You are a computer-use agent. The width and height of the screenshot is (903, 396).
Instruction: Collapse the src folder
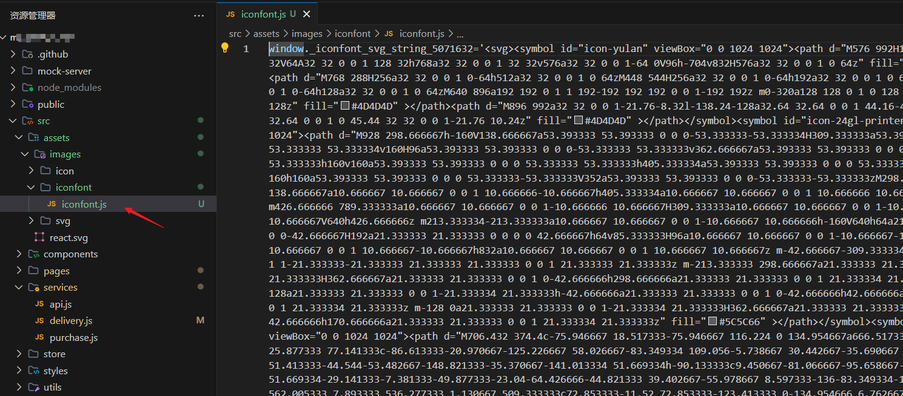[13, 121]
